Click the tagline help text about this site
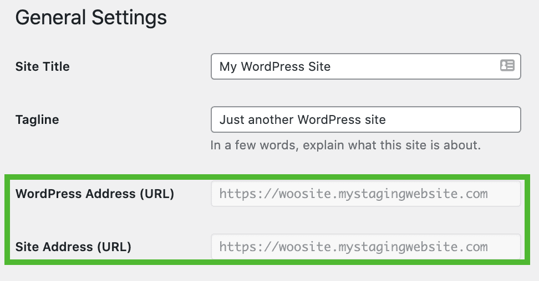This screenshot has width=539, height=281. (345, 145)
